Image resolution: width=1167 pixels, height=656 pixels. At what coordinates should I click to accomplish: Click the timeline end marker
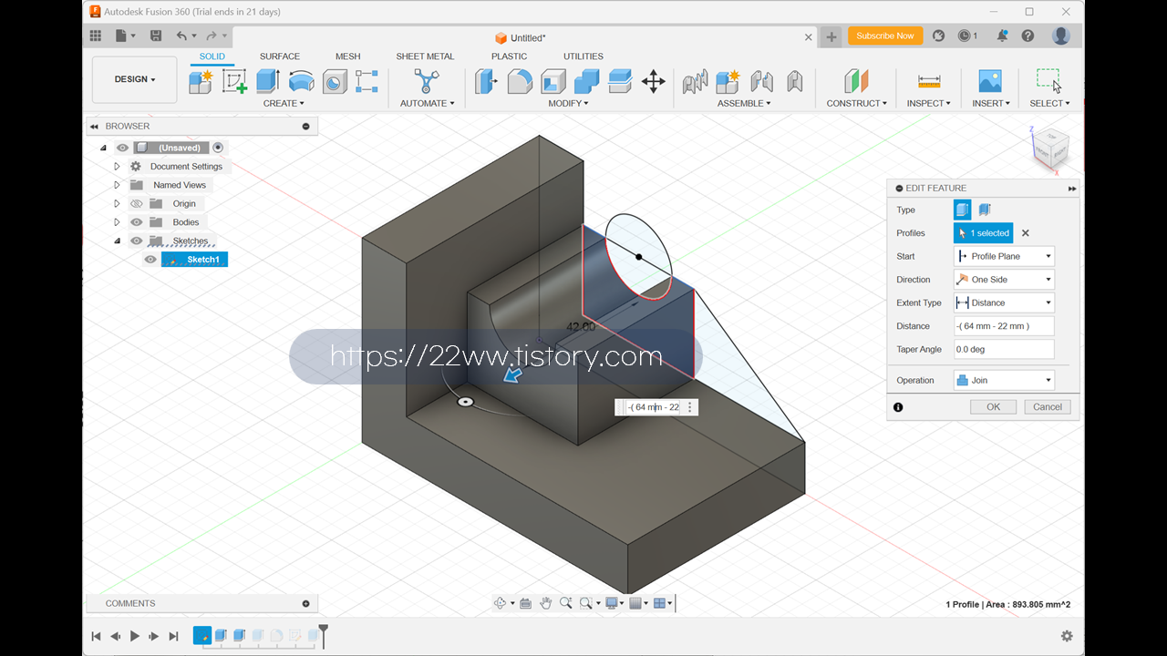click(x=323, y=635)
